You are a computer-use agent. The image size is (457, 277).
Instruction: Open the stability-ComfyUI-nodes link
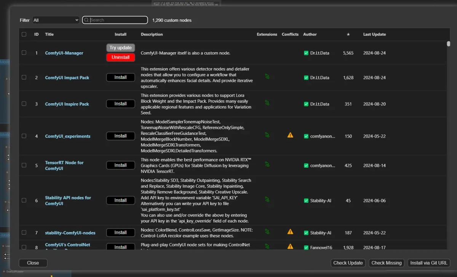[x=70, y=233]
